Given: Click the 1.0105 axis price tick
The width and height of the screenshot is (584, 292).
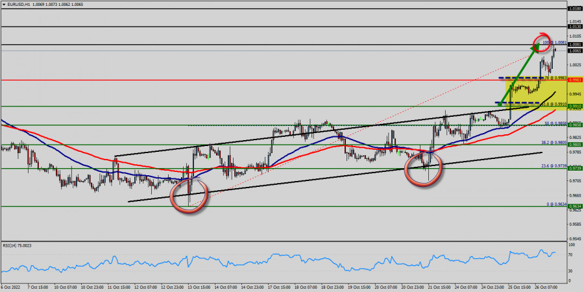Looking at the screenshot, I should (x=574, y=36).
